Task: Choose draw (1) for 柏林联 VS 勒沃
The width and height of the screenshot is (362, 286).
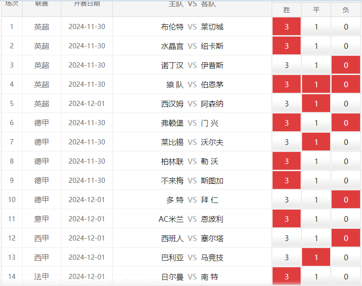Action: (316, 161)
